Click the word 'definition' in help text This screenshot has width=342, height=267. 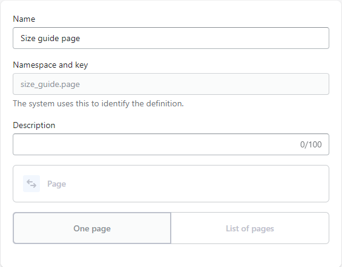click(x=165, y=103)
